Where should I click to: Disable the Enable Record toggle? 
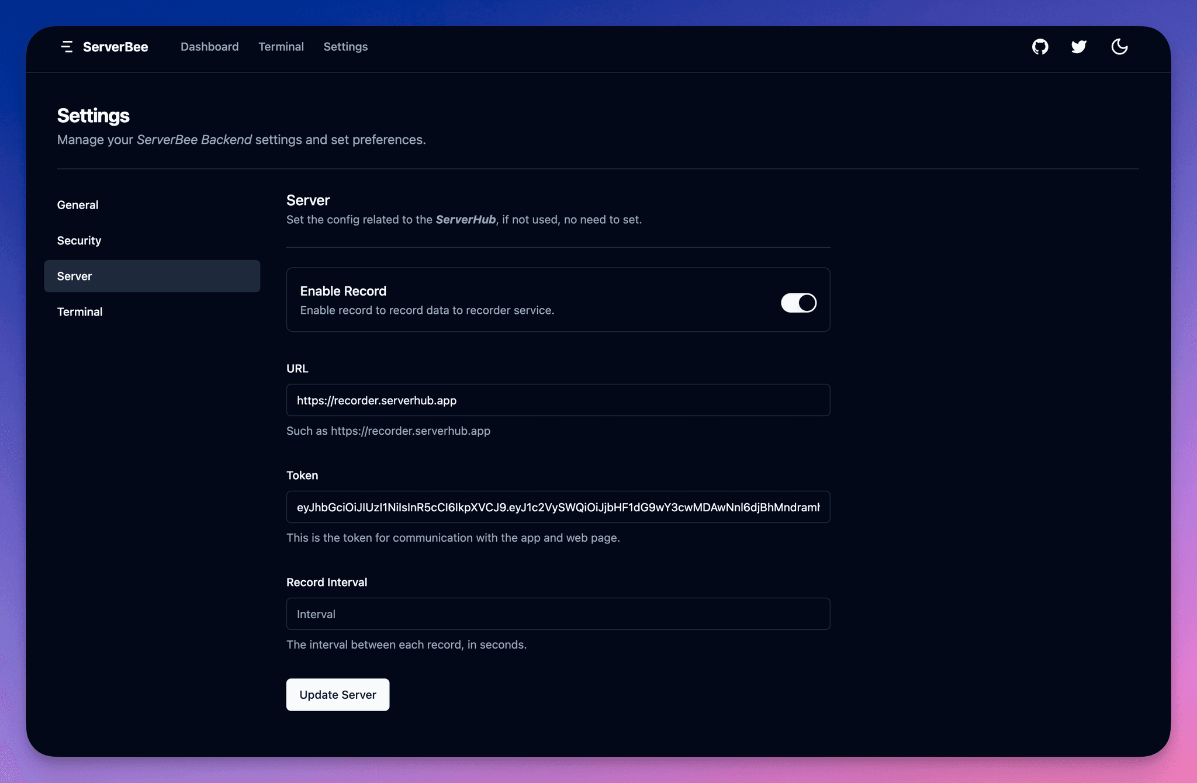tap(798, 302)
